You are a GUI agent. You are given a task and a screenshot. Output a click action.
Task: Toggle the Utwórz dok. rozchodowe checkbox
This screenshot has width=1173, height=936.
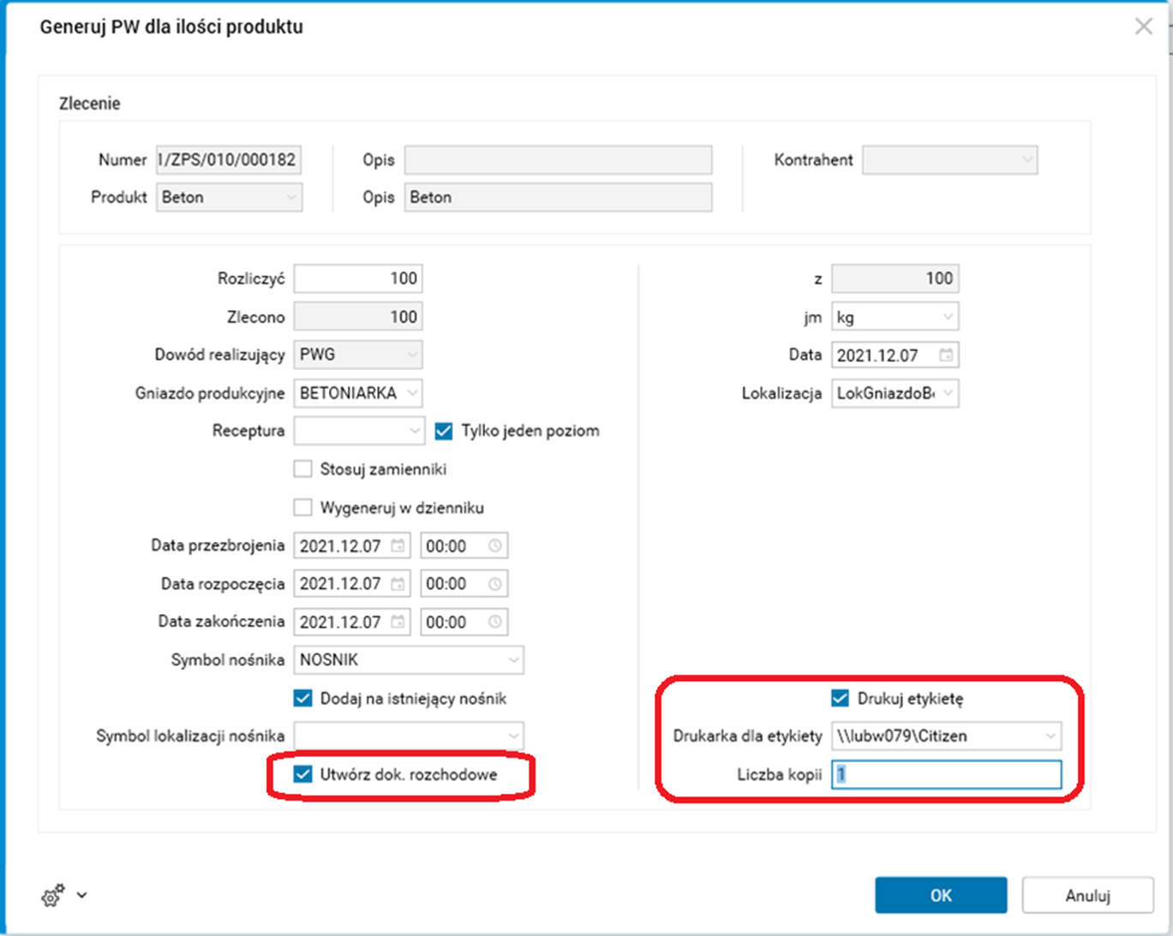click(x=302, y=775)
